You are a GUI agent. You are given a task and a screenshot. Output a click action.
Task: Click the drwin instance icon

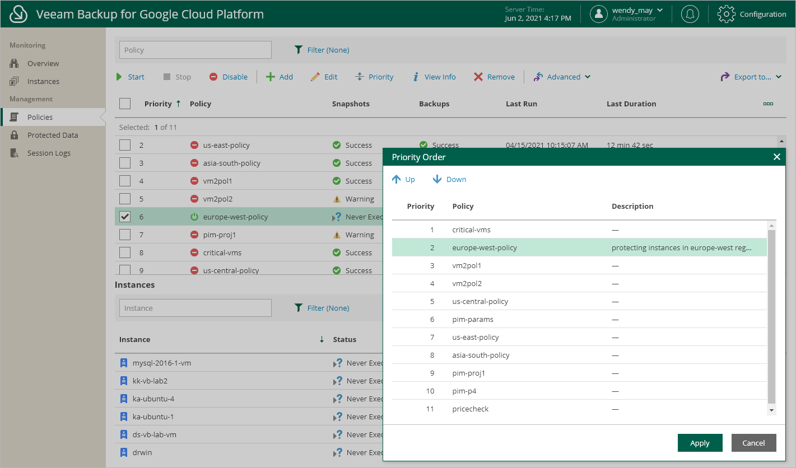tap(124, 452)
